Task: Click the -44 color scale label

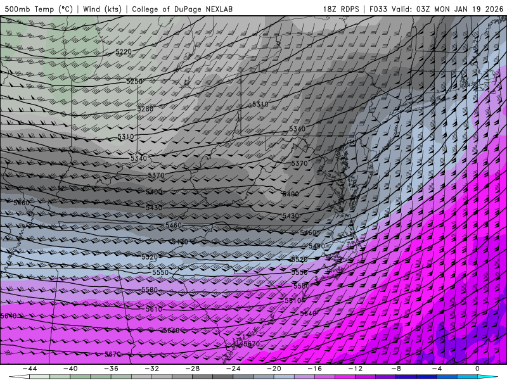Action: tap(30, 369)
